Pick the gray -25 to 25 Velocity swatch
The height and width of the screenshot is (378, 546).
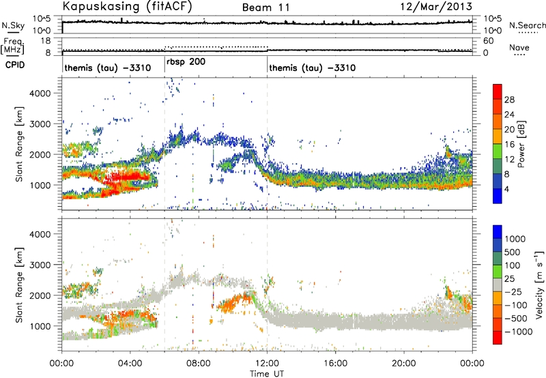(498, 285)
